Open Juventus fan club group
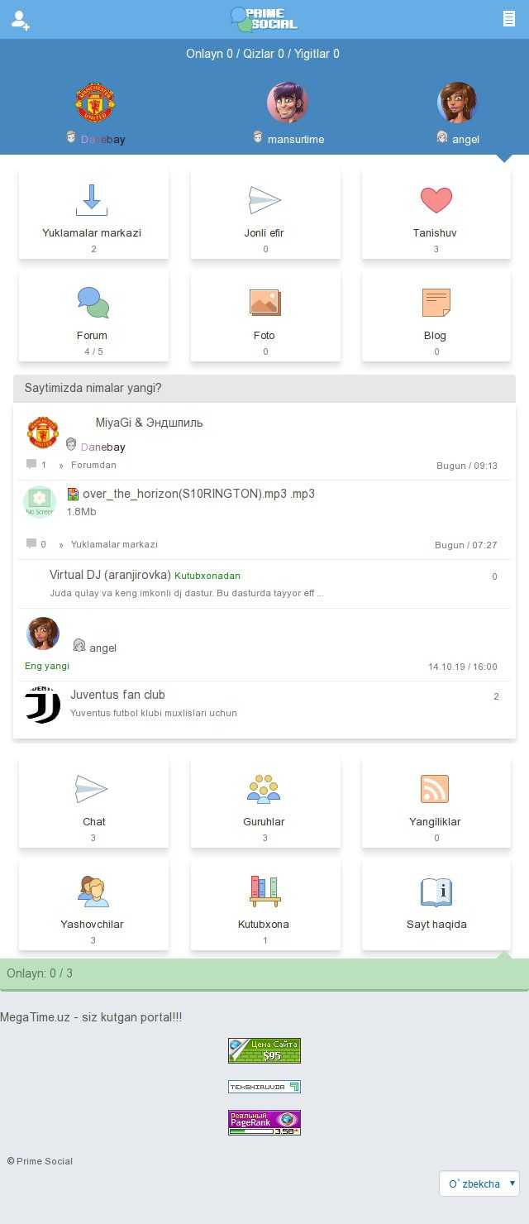Image resolution: width=529 pixels, height=1224 pixels. click(117, 695)
